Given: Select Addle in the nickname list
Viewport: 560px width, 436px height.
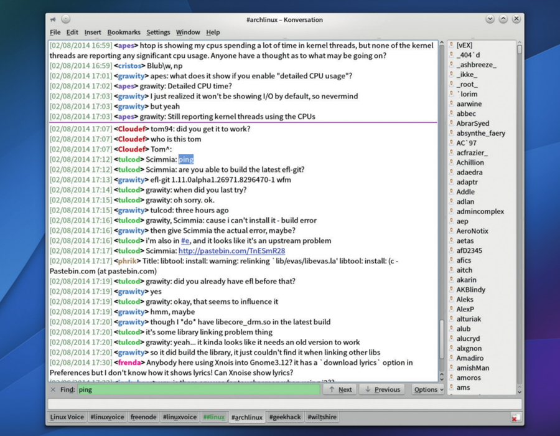Looking at the screenshot, I should coord(465,192).
